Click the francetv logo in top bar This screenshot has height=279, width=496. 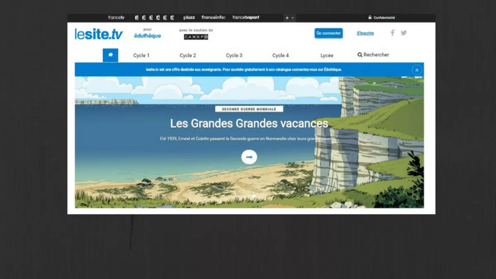[x=116, y=18]
